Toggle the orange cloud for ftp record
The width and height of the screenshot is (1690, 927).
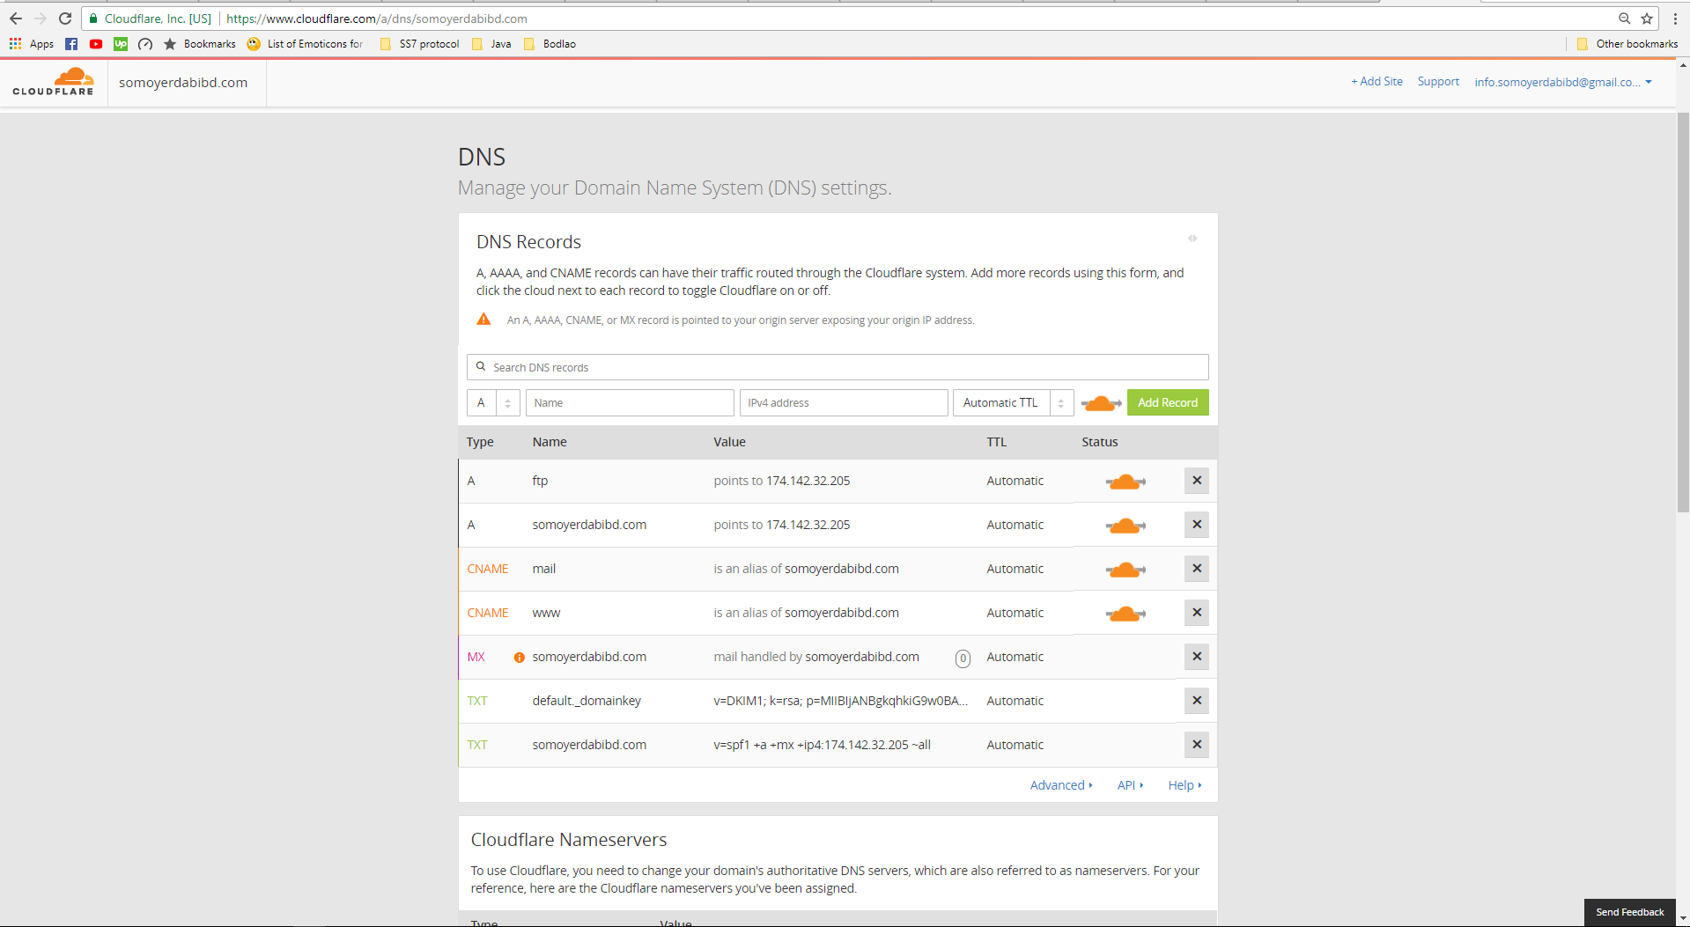[x=1125, y=482]
